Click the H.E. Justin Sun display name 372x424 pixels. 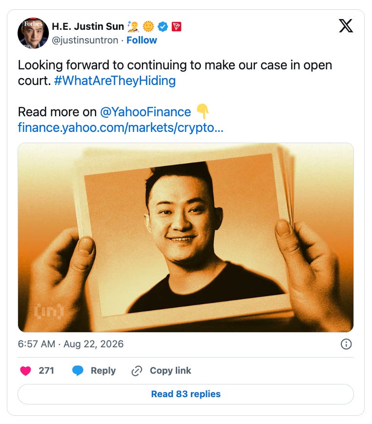pyautogui.click(x=88, y=26)
